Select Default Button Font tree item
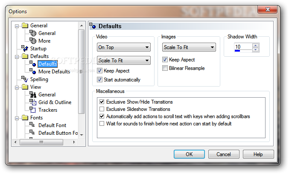Viewport: 289px width, 174px height. tap(58, 133)
